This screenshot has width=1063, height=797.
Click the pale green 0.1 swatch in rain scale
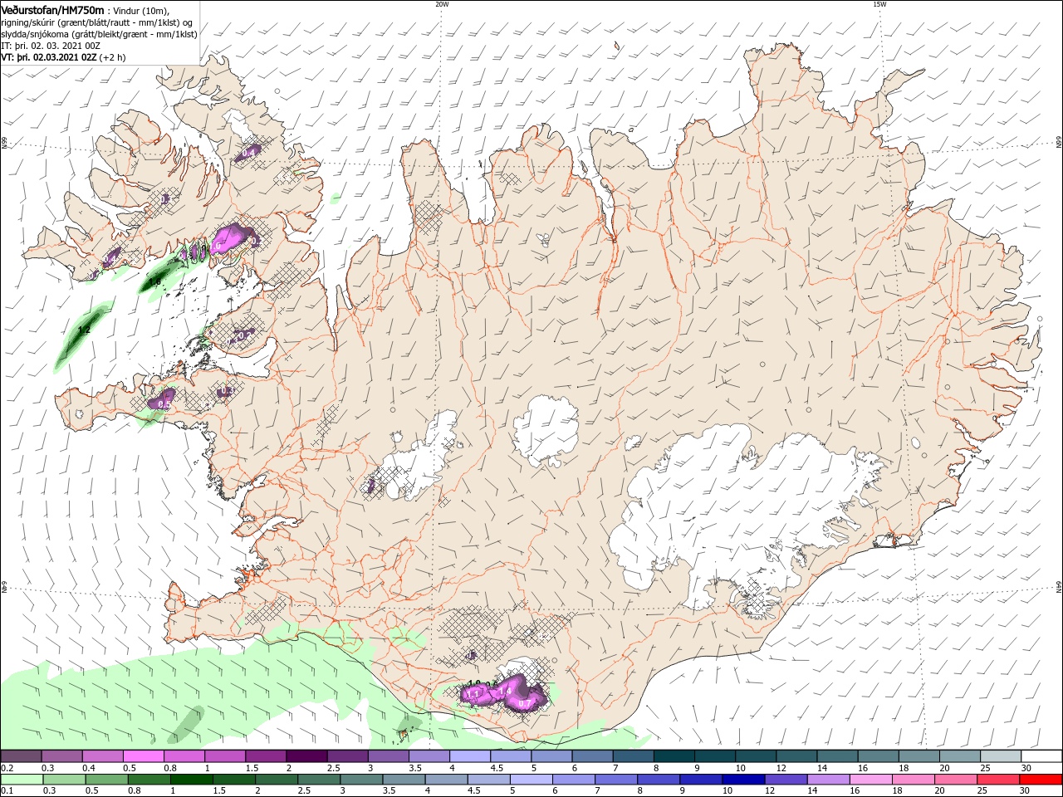click(21, 780)
